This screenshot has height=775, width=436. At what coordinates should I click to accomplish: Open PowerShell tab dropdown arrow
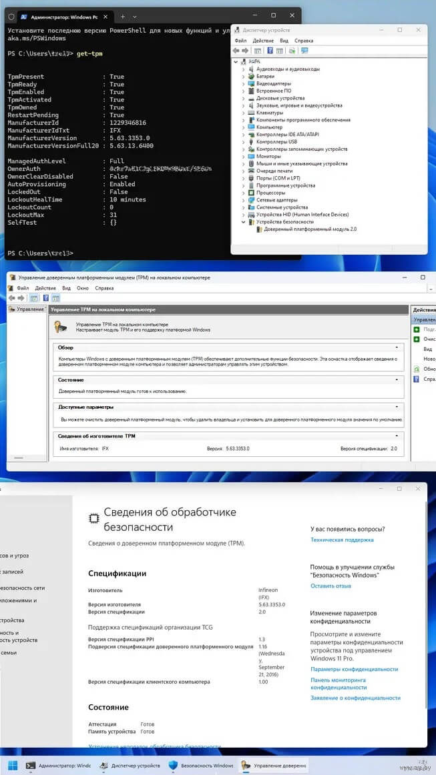point(134,15)
